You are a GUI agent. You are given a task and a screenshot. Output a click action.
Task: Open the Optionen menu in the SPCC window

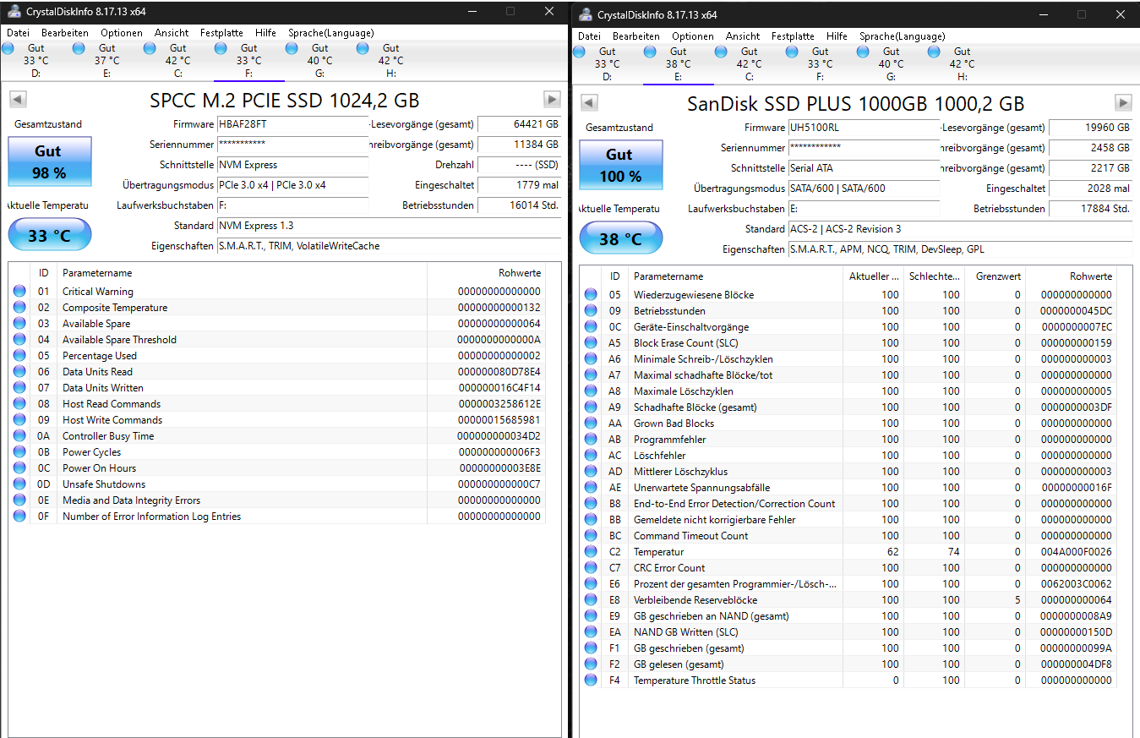coord(122,33)
